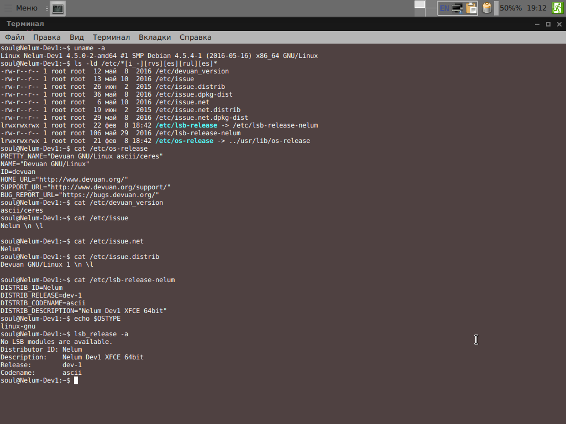Click the Distributor ID: Nelum line
Screen dimensions: 566x424
click(41, 349)
